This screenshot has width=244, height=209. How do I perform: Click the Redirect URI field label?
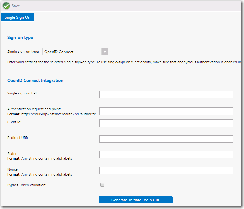click(x=17, y=138)
